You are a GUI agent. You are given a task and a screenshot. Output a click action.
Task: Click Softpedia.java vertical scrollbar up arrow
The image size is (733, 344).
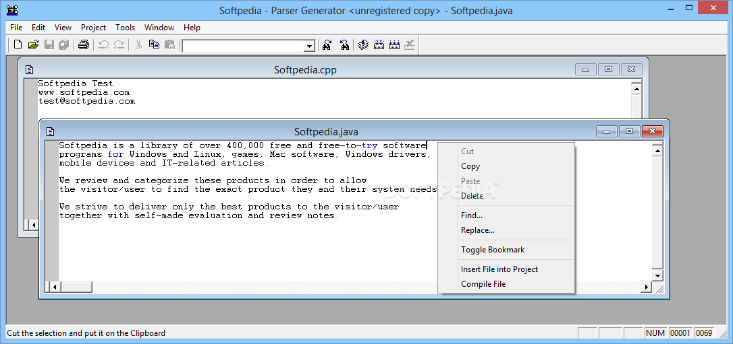[x=657, y=151]
